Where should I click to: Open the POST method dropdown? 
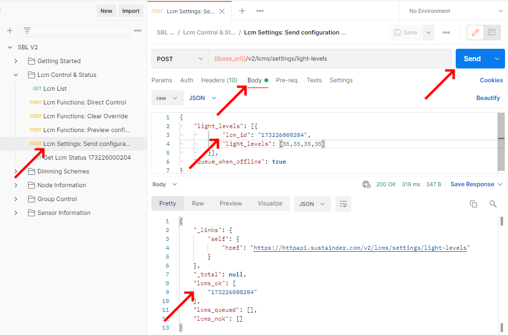pos(180,59)
